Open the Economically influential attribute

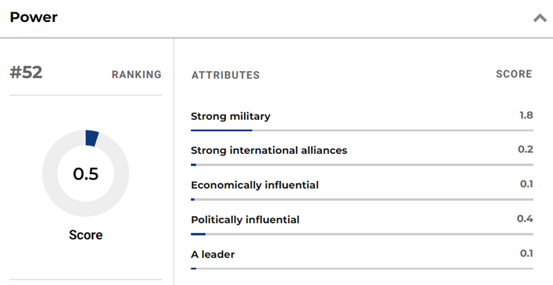pyautogui.click(x=254, y=185)
